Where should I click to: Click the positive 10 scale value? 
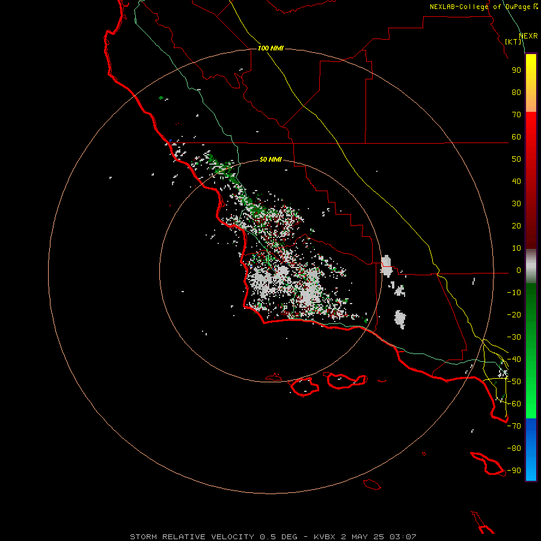pos(516,248)
